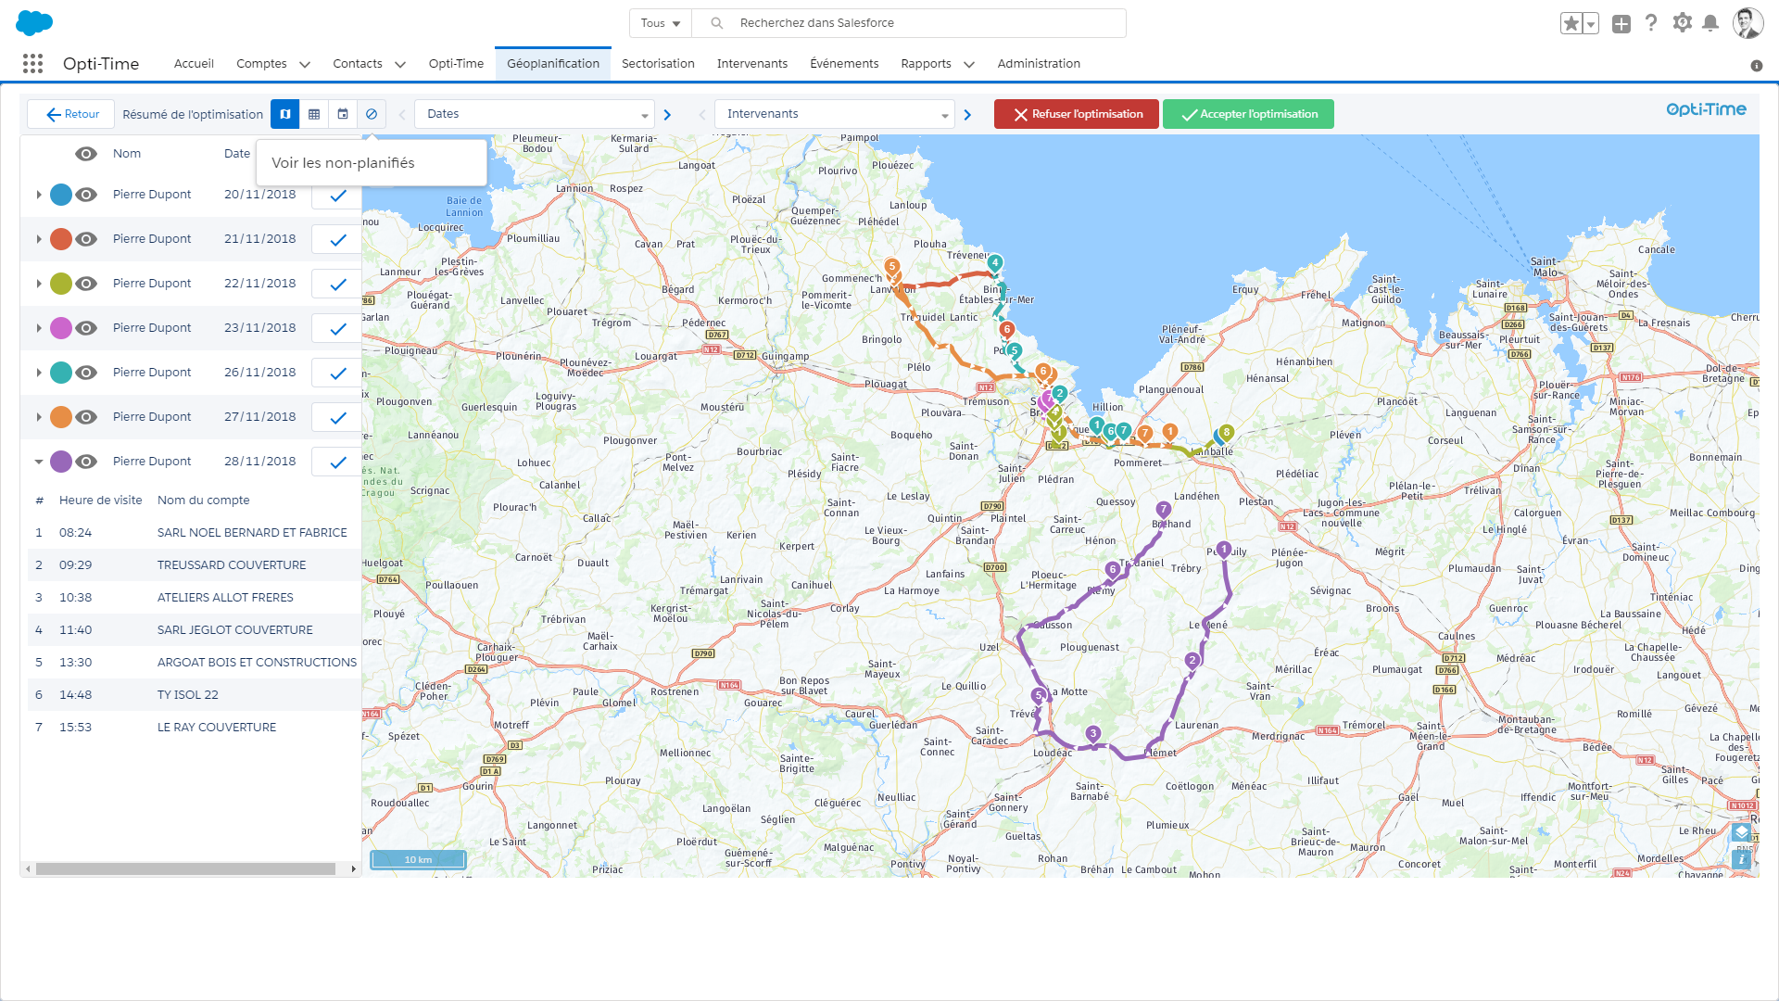Open the Setup gear icon

(x=1682, y=22)
